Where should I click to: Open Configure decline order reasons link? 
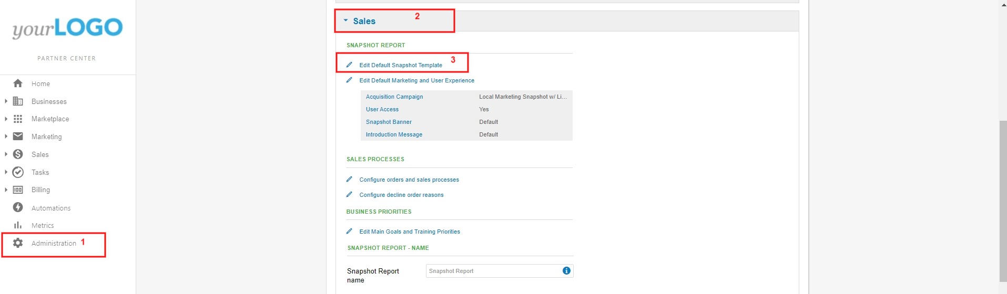(x=401, y=195)
